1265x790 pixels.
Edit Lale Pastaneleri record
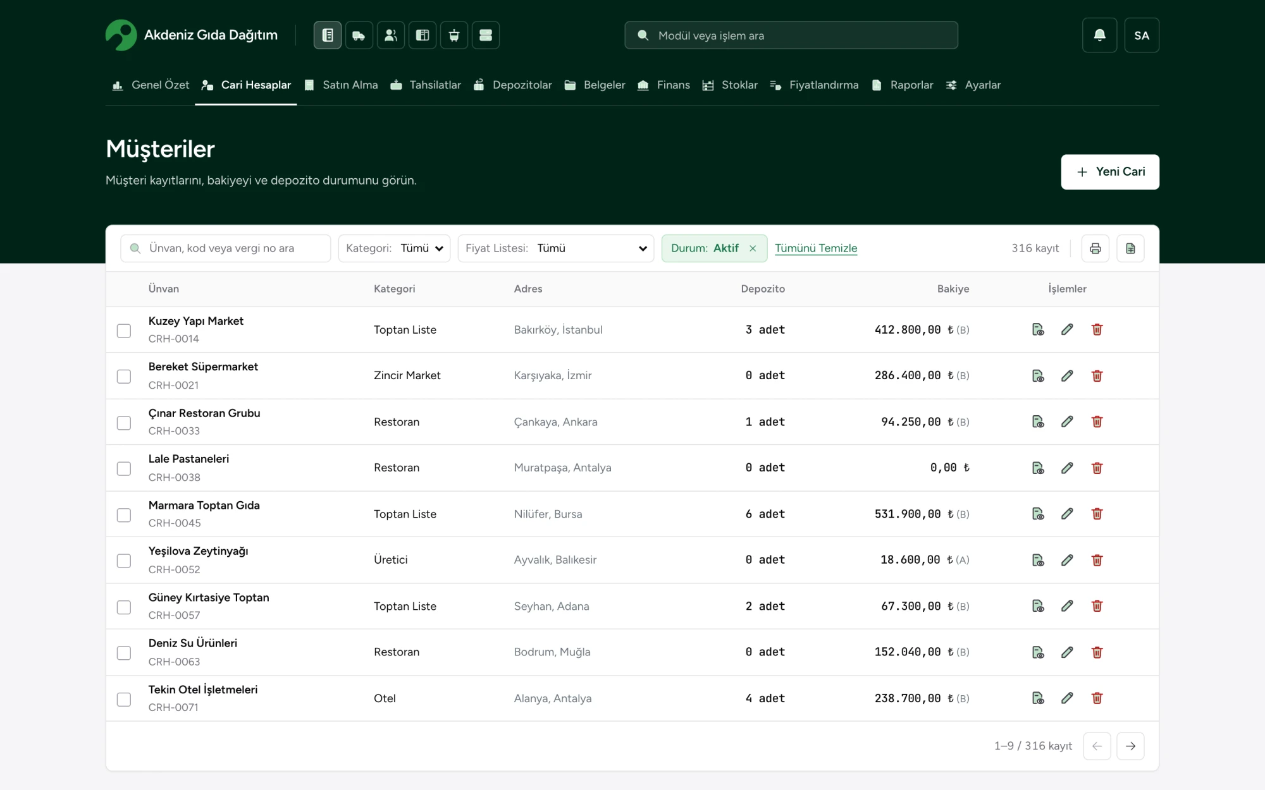click(x=1067, y=468)
